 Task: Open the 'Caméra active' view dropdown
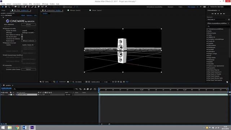point(97,82)
